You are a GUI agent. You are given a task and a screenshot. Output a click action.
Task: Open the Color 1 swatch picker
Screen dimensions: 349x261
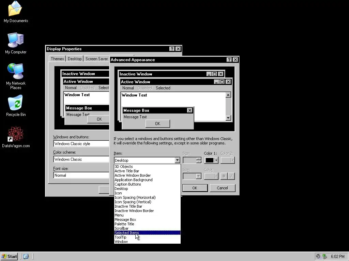(211, 160)
